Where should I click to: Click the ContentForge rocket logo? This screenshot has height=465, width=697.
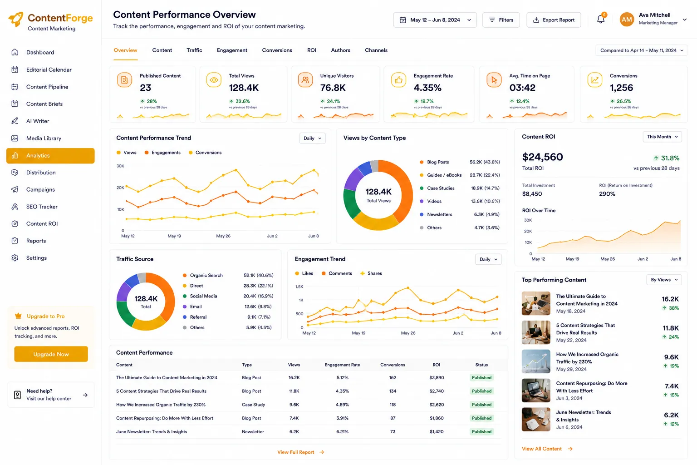coord(16,19)
